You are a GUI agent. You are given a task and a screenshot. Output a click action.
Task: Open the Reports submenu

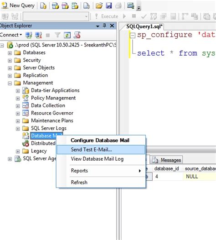[101, 171]
